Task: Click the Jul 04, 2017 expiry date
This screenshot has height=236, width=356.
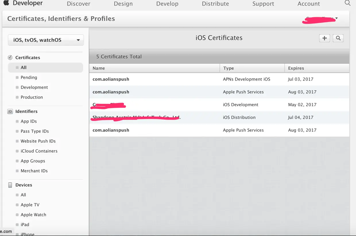Action: (x=301, y=117)
